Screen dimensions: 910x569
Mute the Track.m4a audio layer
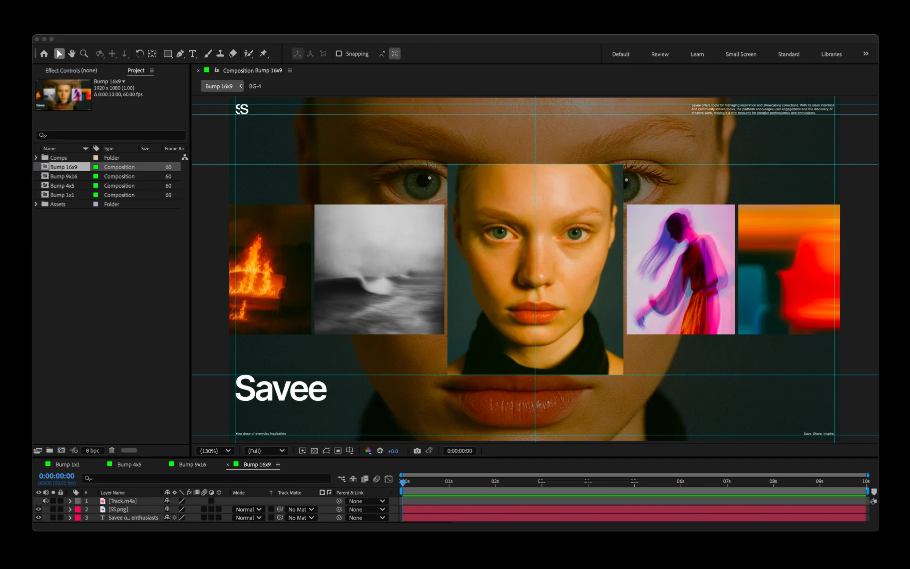point(46,501)
